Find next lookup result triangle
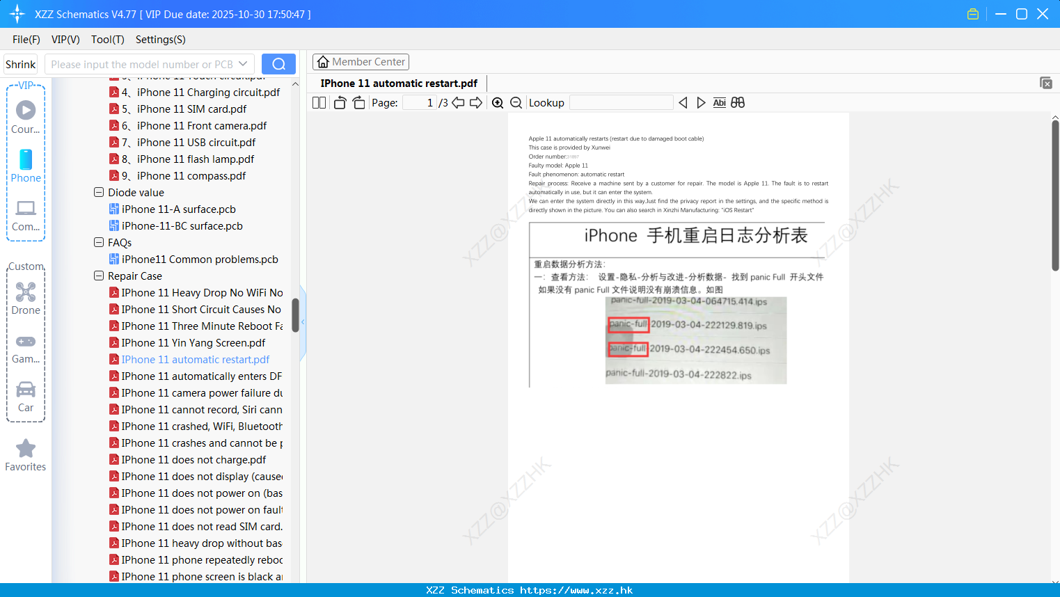 click(x=701, y=102)
